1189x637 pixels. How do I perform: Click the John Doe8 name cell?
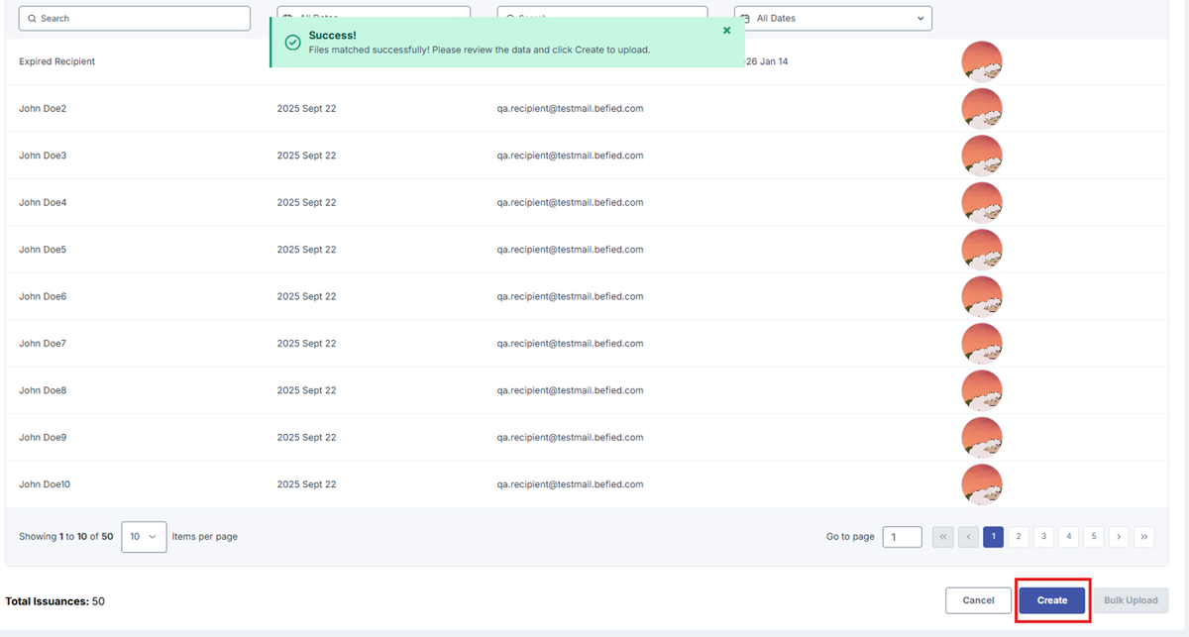point(43,390)
